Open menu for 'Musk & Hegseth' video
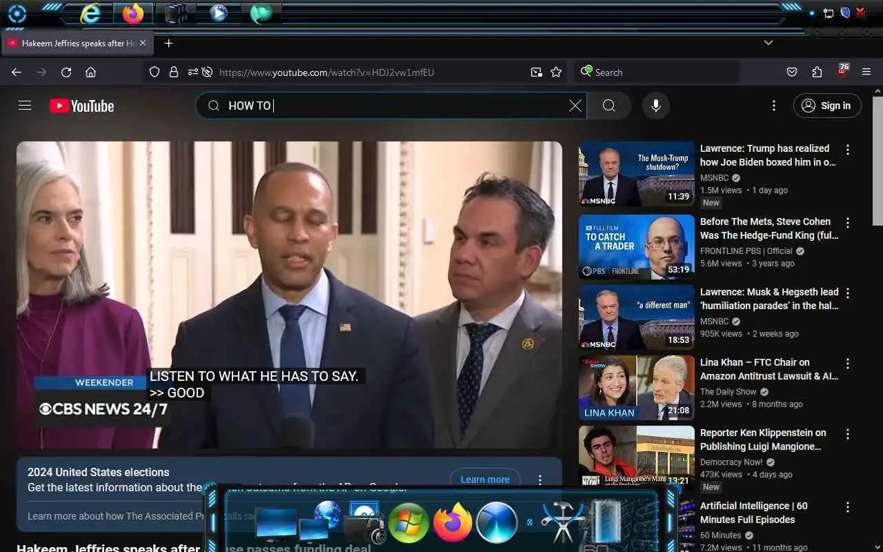The width and height of the screenshot is (883, 552). tap(848, 293)
